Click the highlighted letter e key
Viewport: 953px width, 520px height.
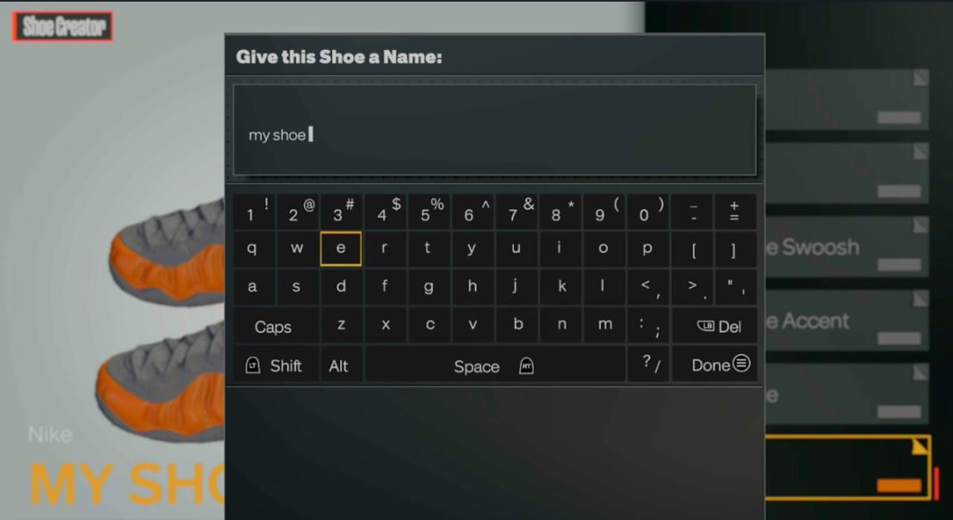pos(340,250)
